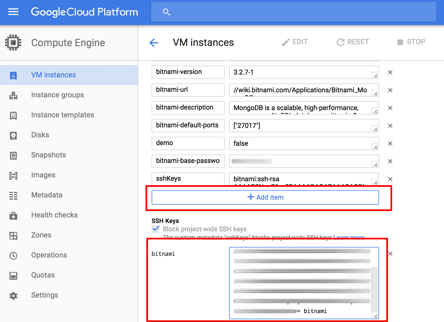Click the wiki.bitnami.com URL value field
The width and height of the screenshot is (444, 322).
[304, 90]
